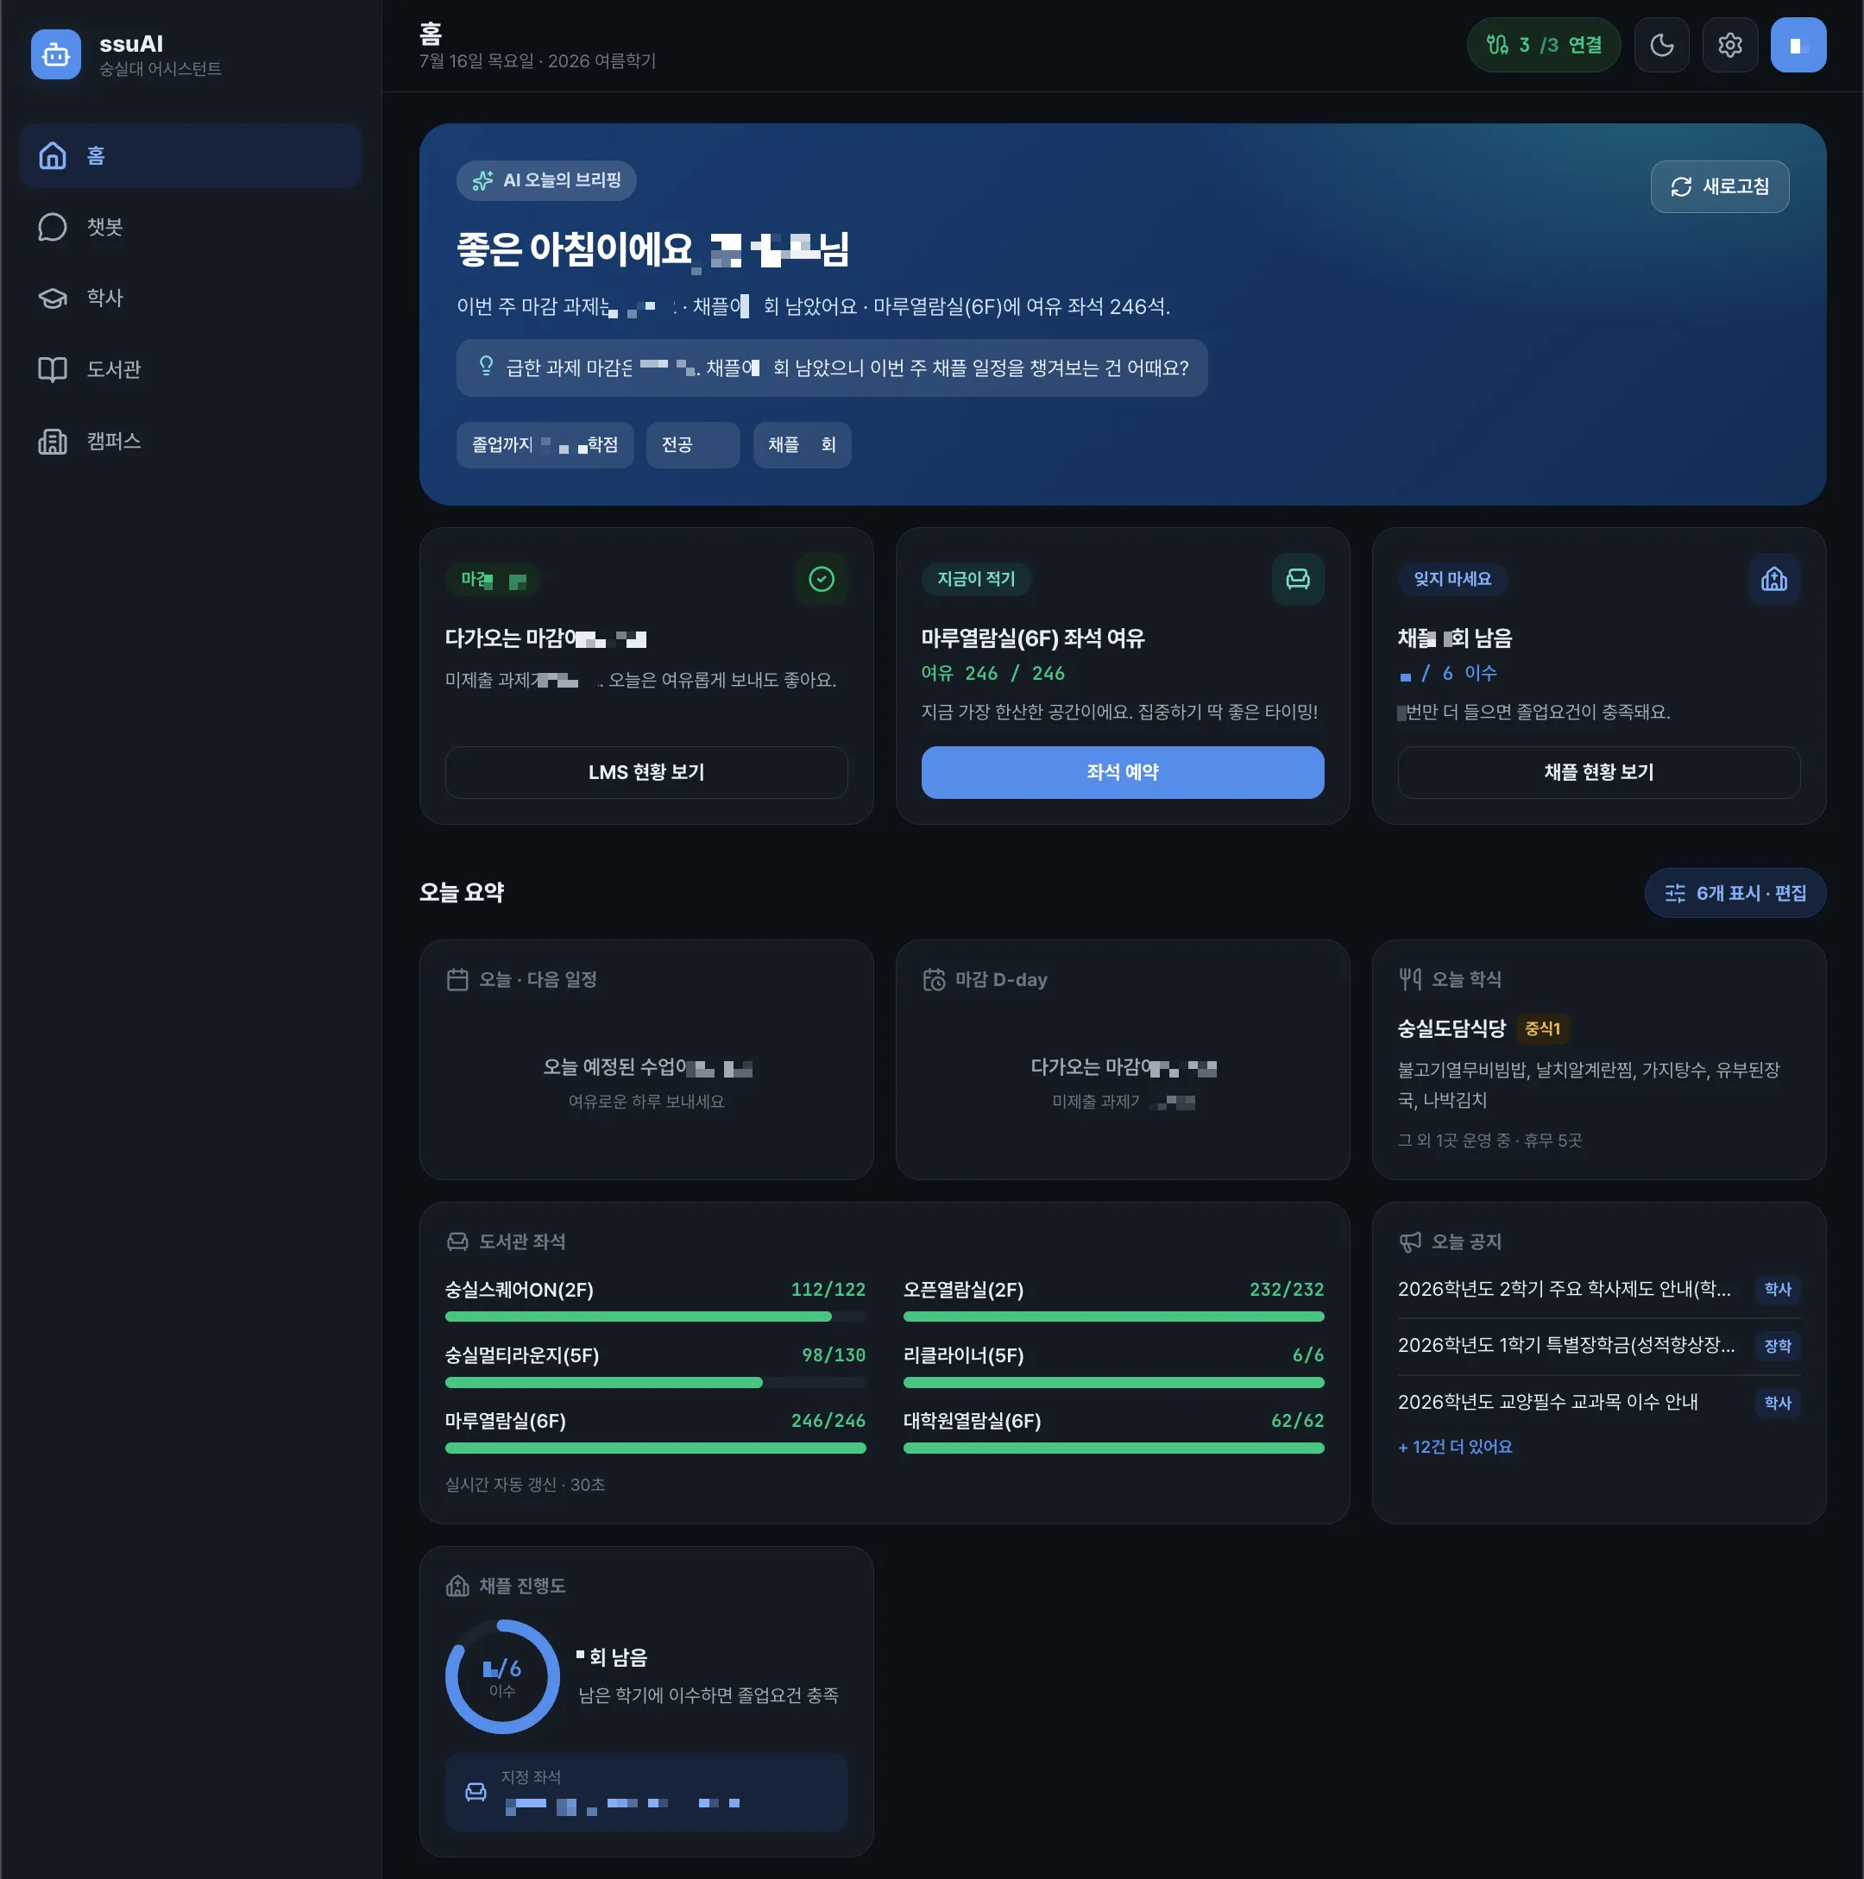The height and width of the screenshot is (1879, 1864).
Task: Click 숭실도담식당 cafeteria name
Action: [1452, 1029]
